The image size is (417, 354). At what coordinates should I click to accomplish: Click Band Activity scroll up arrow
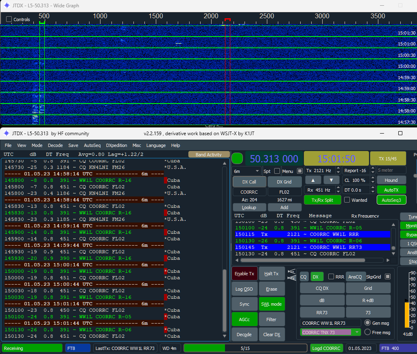tap(225, 163)
